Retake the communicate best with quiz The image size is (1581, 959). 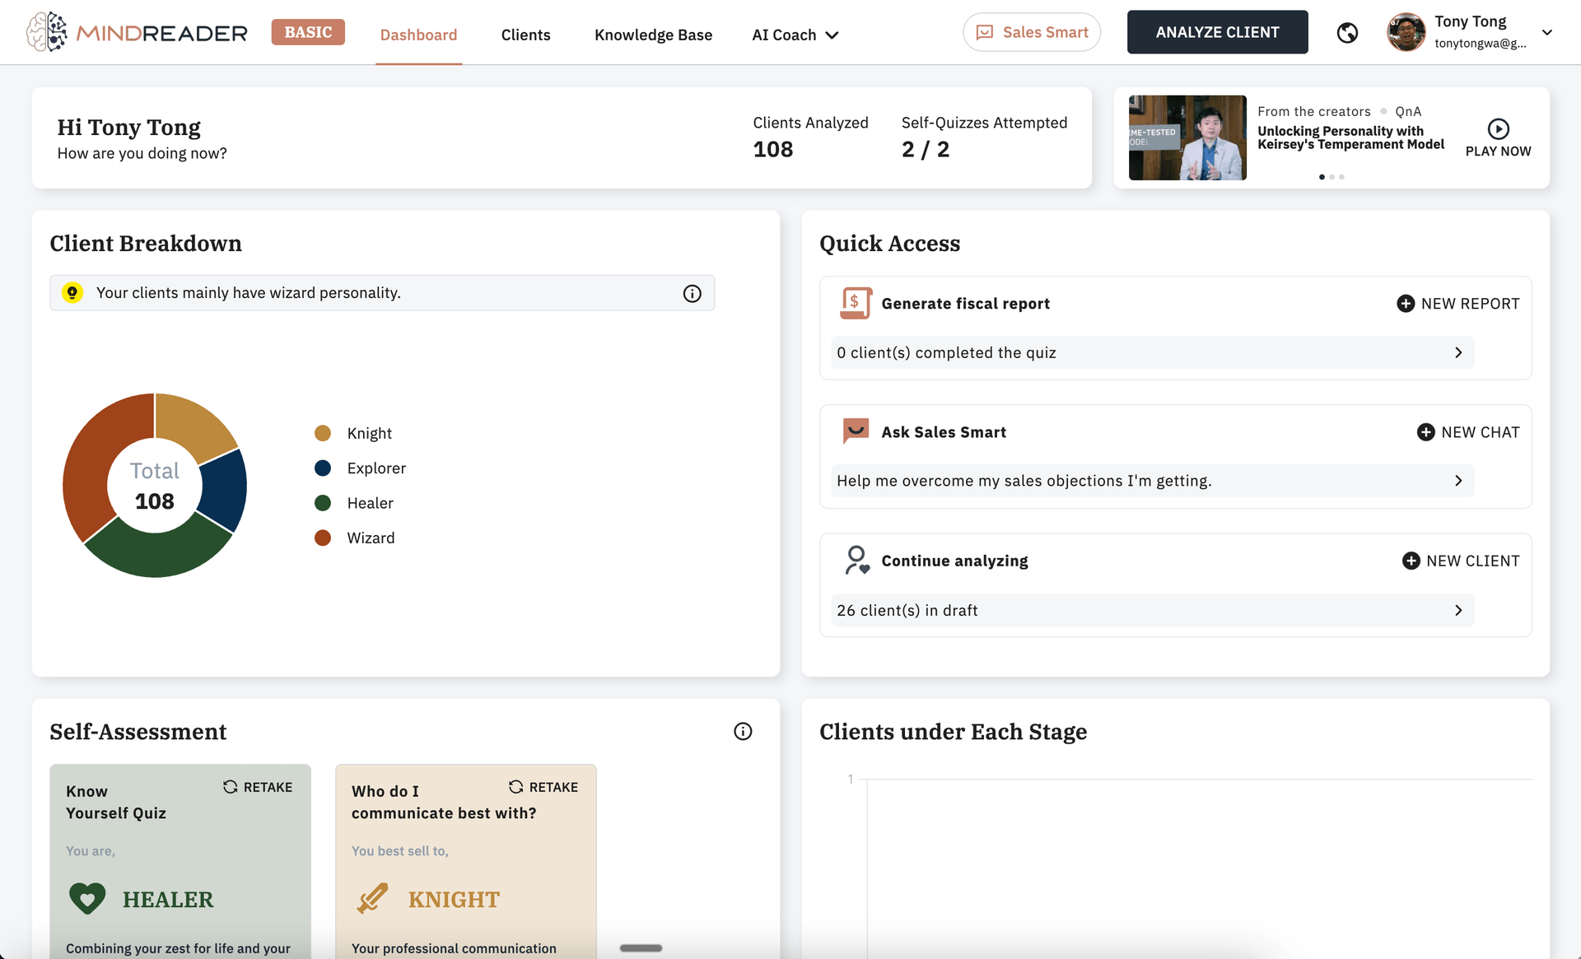(x=543, y=787)
